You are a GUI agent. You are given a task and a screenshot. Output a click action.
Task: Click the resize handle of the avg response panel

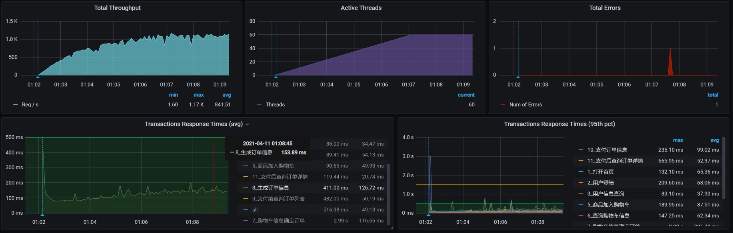391,228
